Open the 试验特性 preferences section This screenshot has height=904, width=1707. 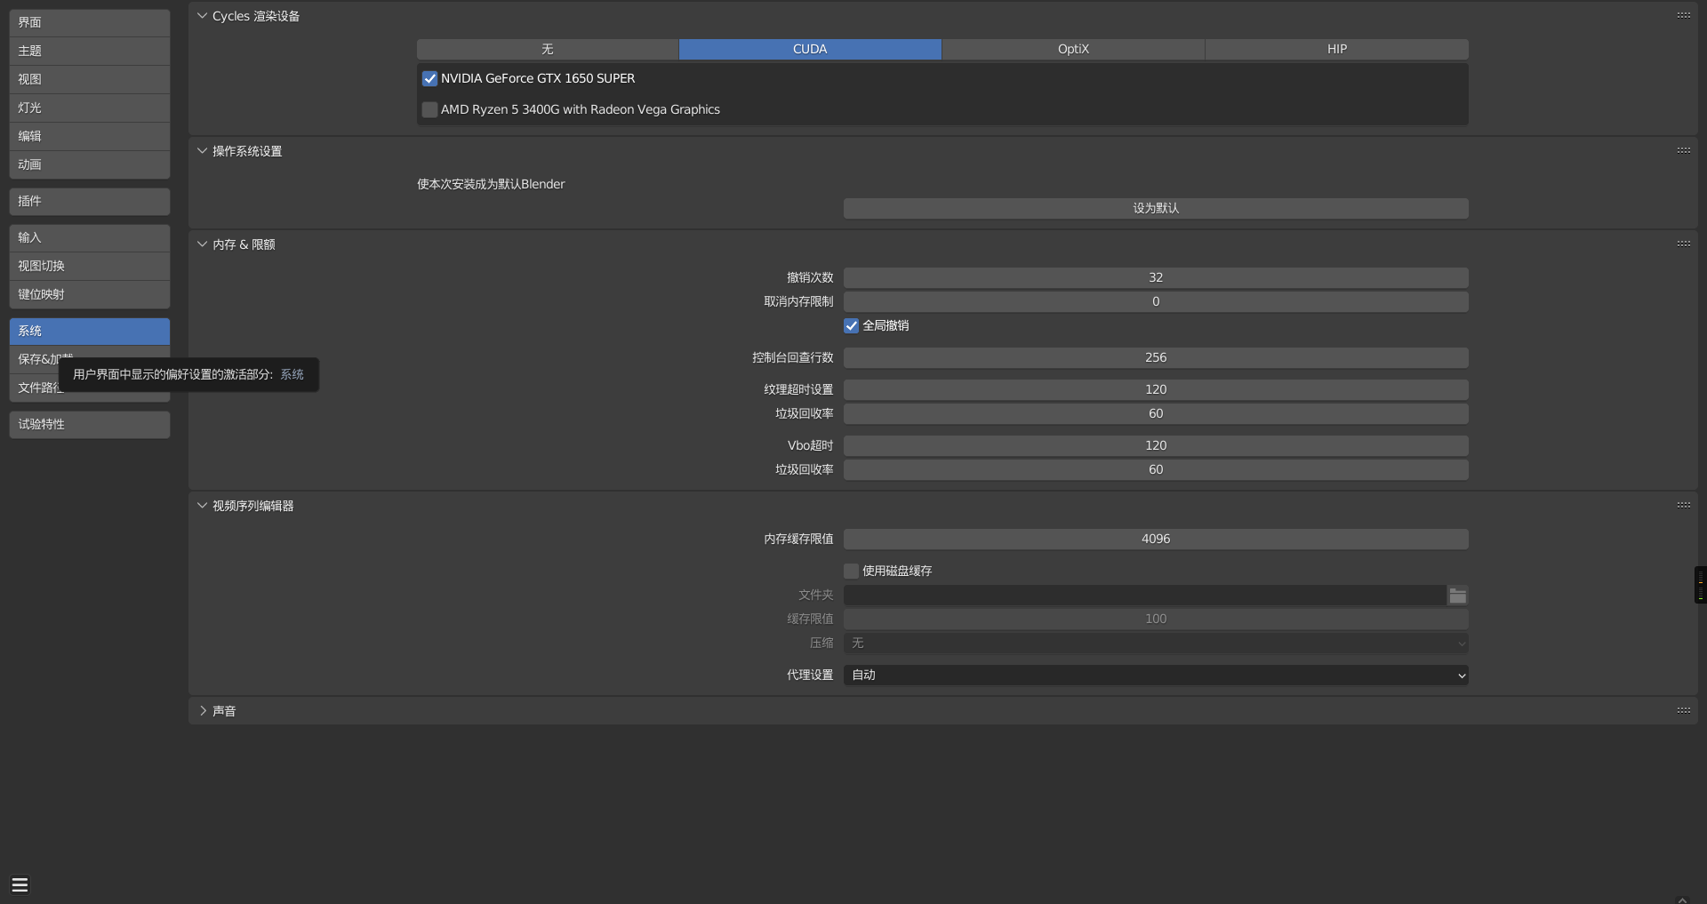(x=90, y=424)
